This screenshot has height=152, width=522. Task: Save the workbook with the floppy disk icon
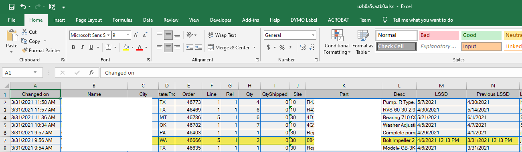tap(11, 7)
